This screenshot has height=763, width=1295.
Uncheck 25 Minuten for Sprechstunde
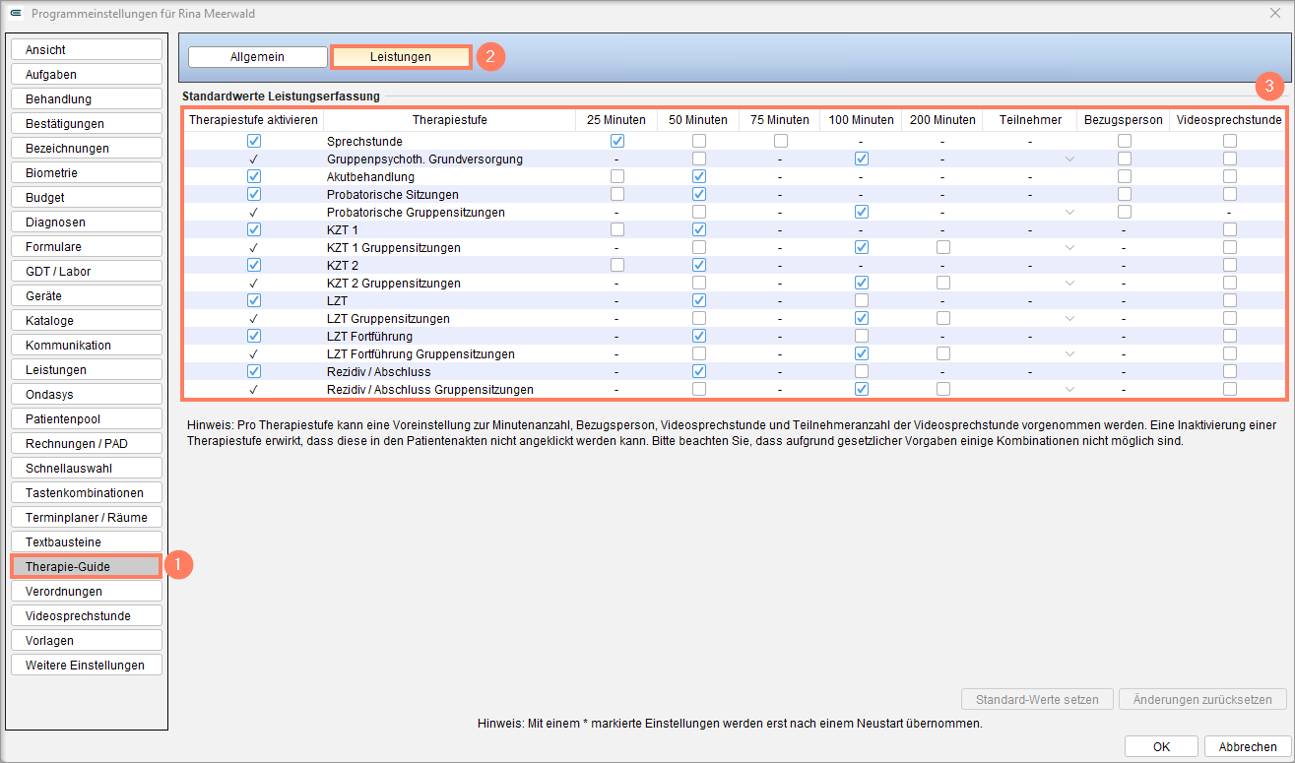pos(616,141)
